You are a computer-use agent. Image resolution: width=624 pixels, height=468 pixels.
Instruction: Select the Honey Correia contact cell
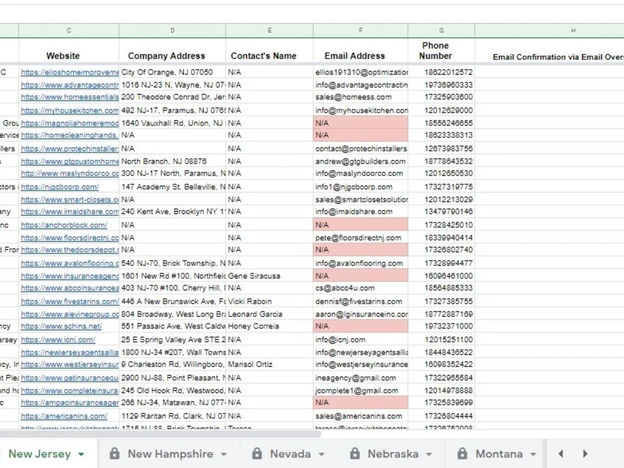tap(270, 326)
